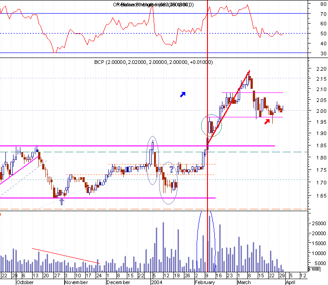
Task: Click the 2.15 price axis label
Action: [321, 79]
